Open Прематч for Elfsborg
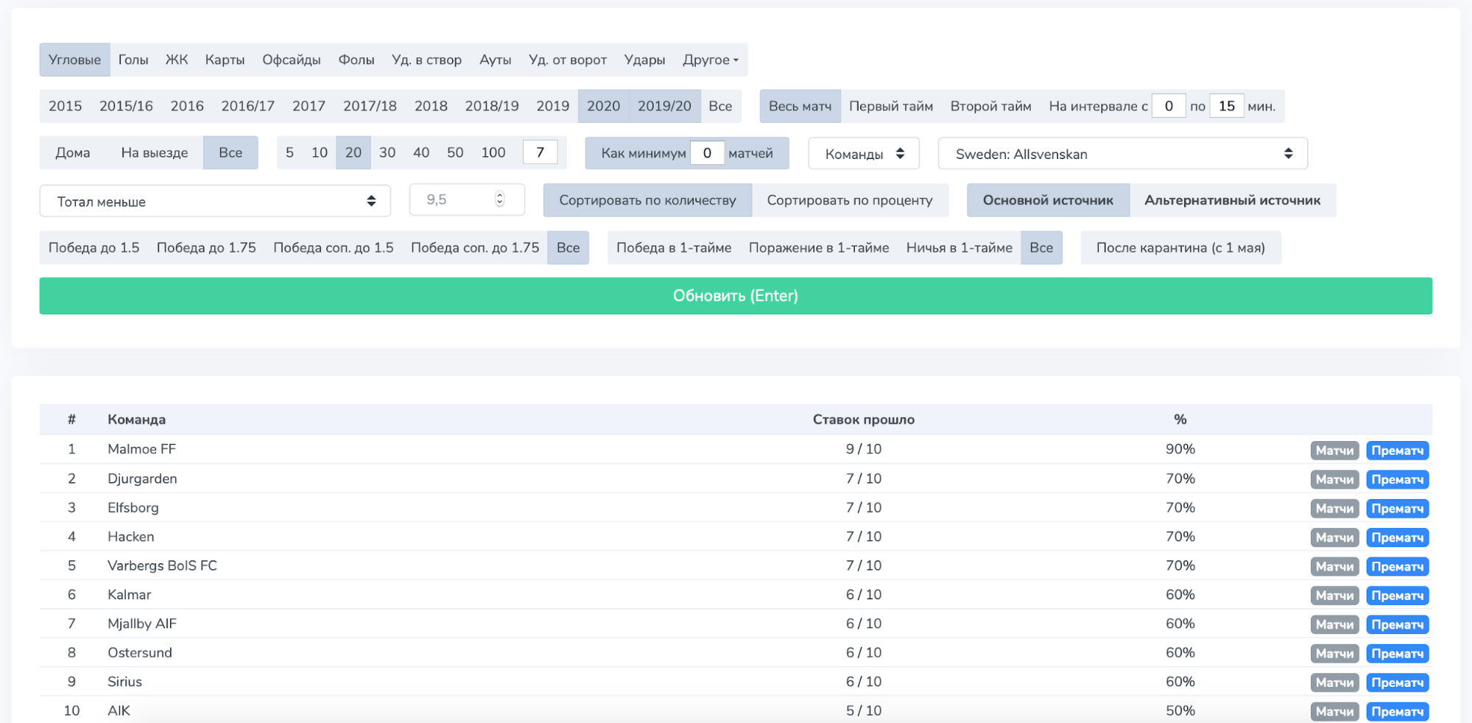This screenshot has width=1472, height=723. 1397,509
